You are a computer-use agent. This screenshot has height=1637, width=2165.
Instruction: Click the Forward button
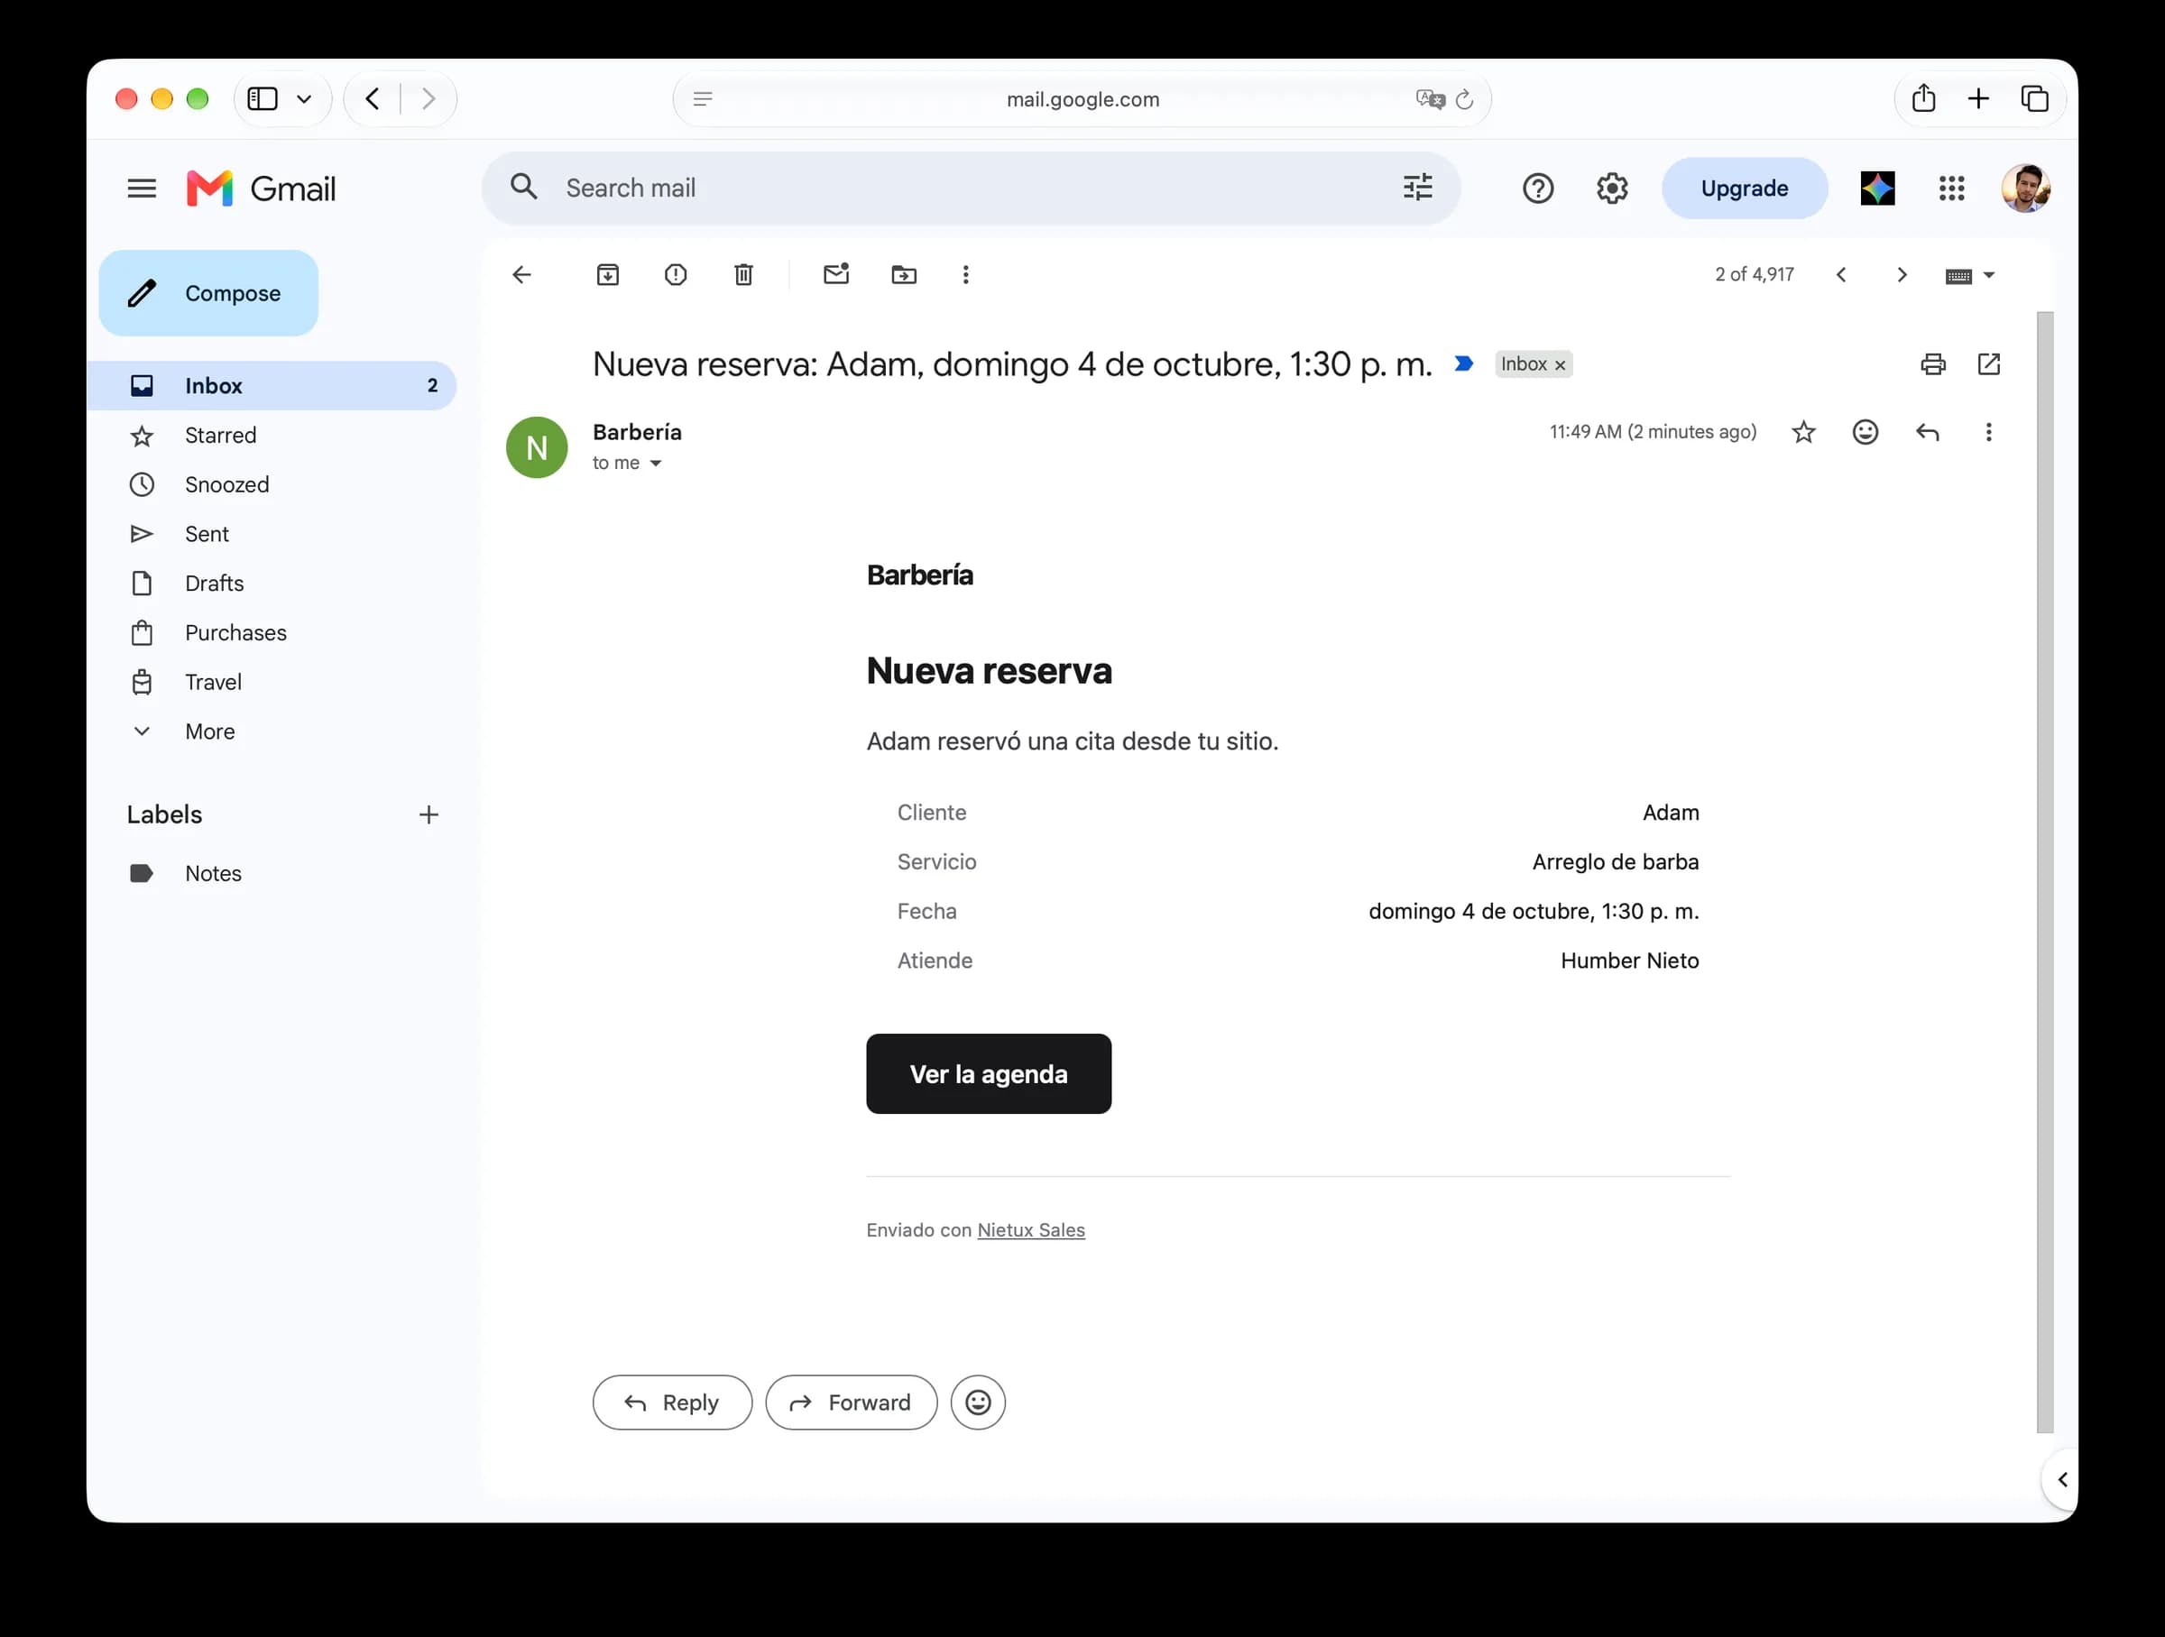point(852,1402)
